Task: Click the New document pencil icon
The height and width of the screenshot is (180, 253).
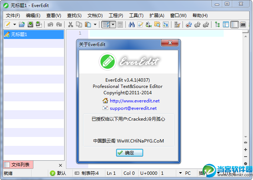Action: click(x=7, y=24)
